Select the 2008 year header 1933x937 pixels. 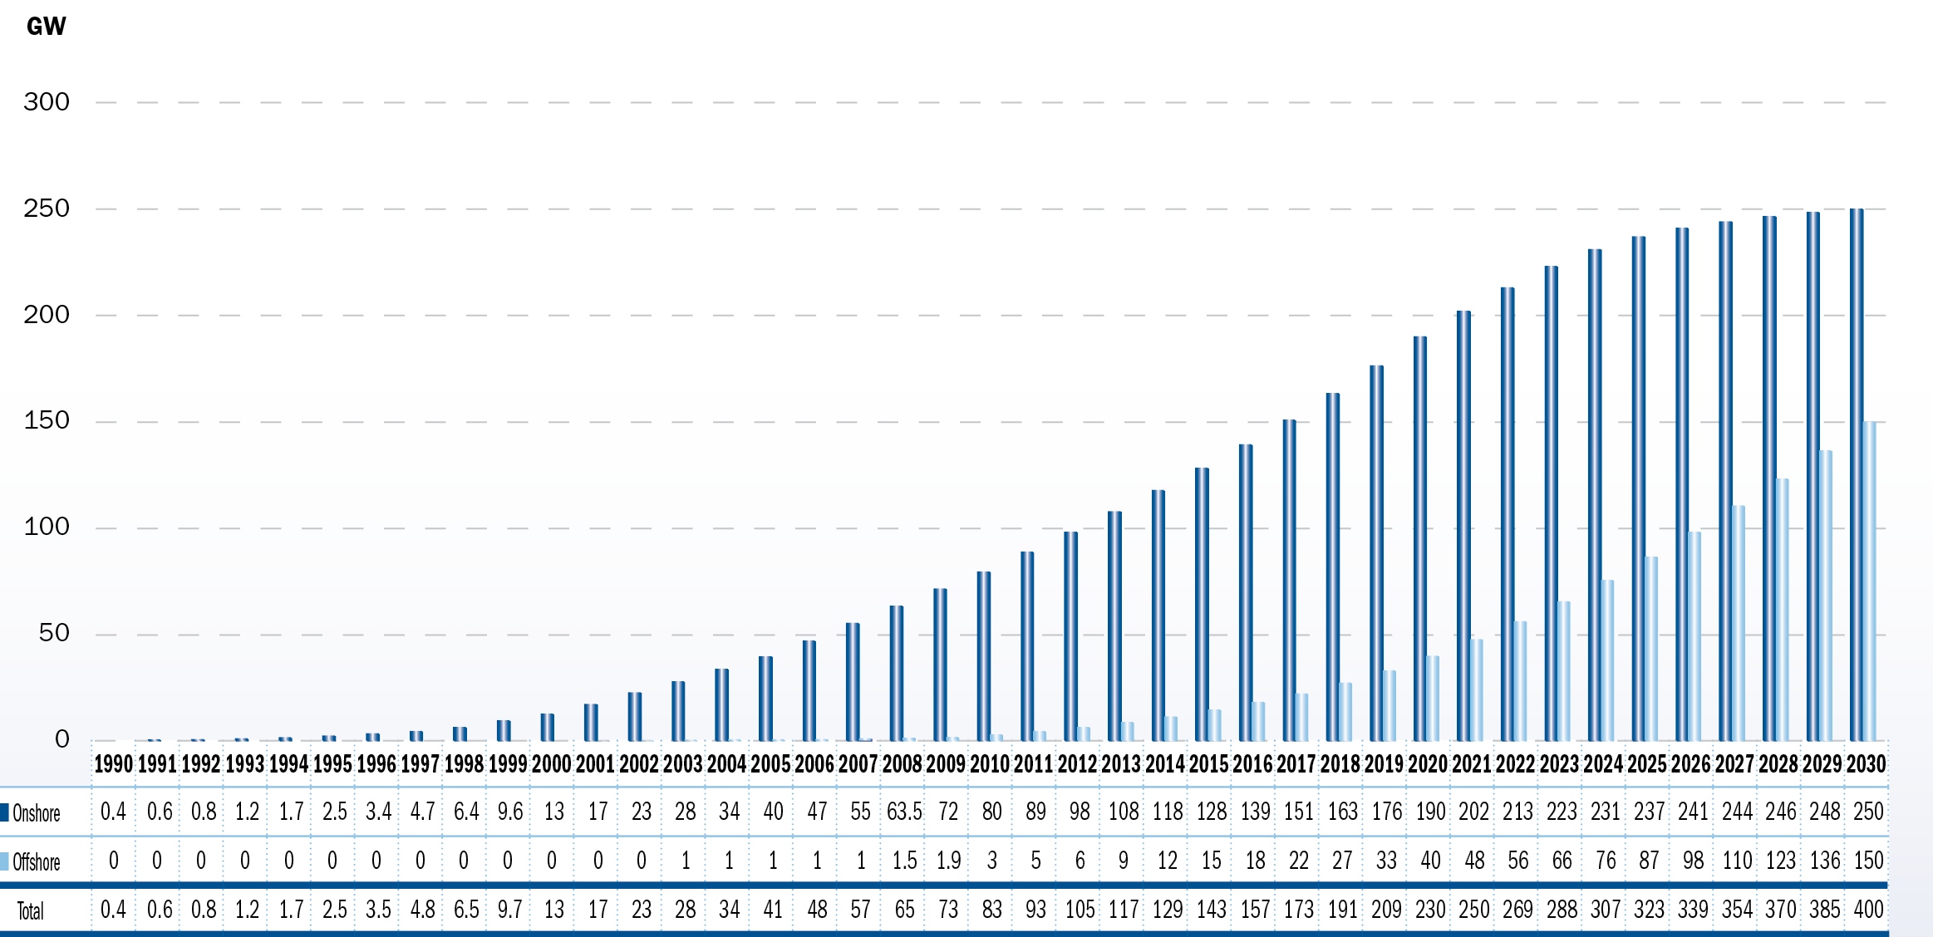point(903,764)
